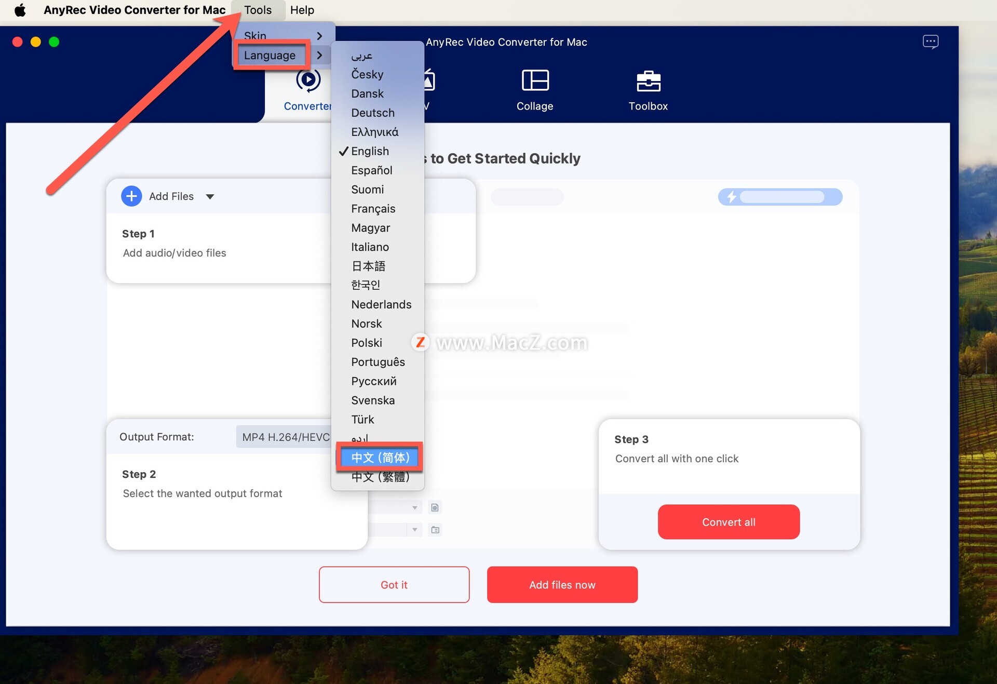Click the blue plus Add Files icon

[x=131, y=196]
